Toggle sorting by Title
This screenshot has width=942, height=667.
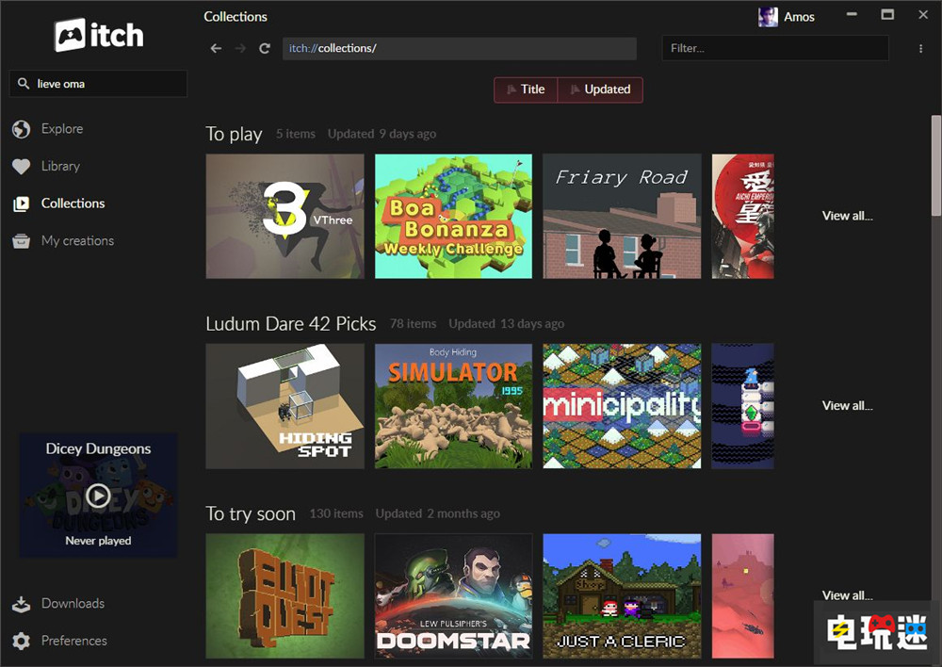[x=526, y=89]
